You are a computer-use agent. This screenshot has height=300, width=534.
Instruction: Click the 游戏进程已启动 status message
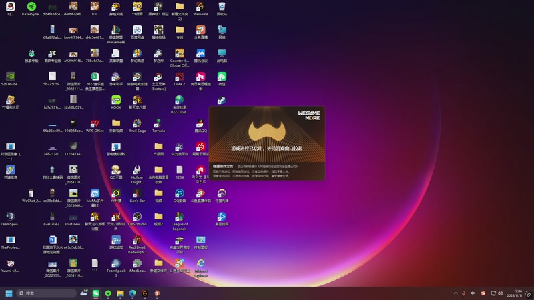coord(266,148)
